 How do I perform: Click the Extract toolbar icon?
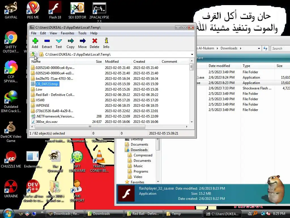[x=47, y=43]
